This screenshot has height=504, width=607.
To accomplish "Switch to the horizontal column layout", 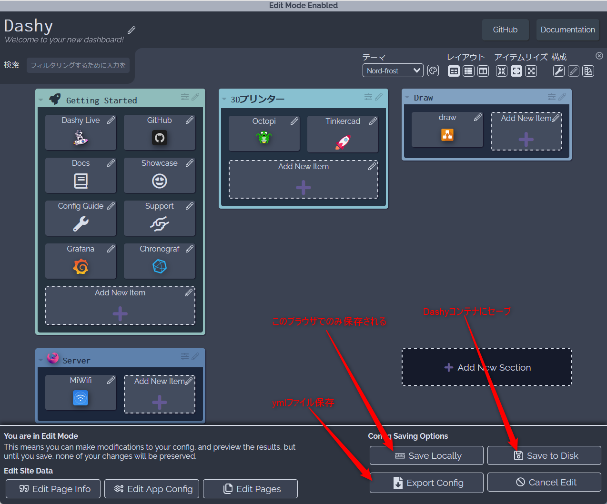I will click(483, 71).
